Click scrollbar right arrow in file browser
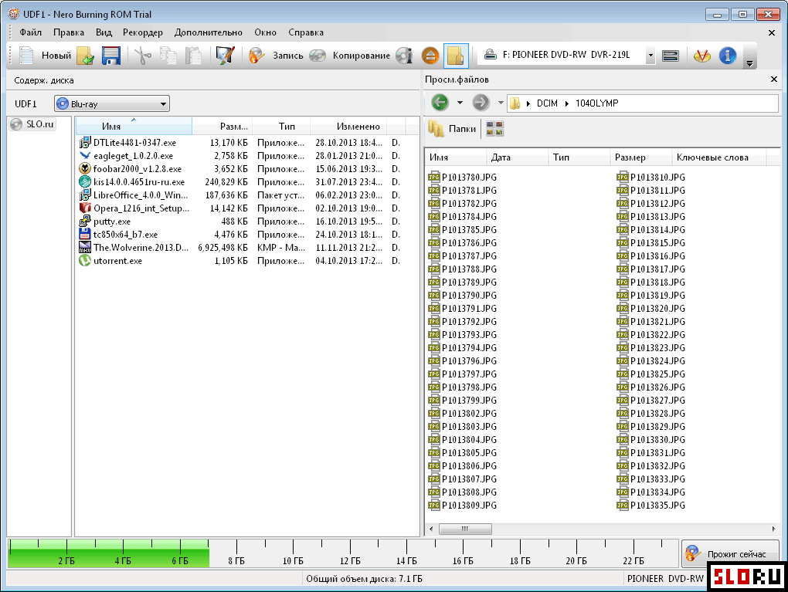Viewport: 788px width, 592px height. [773, 529]
